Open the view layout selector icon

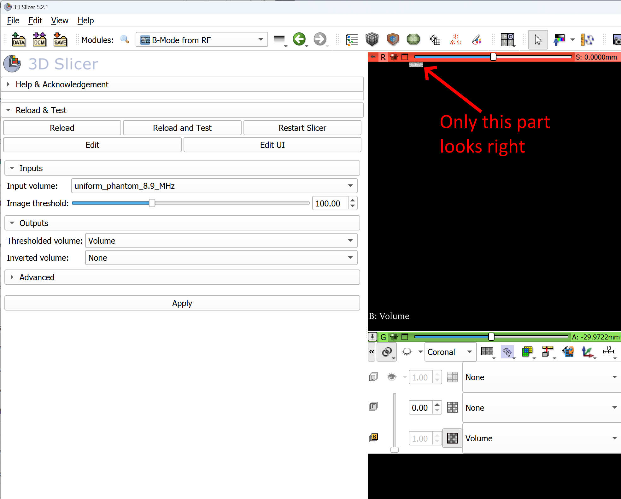coord(508,40)
